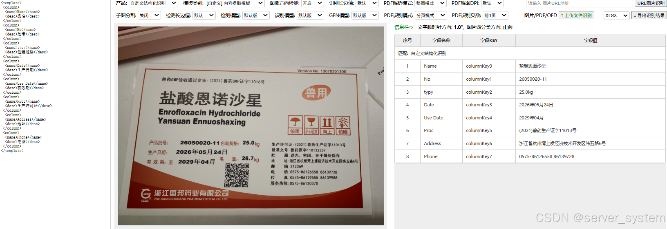This screenshot has width=667, height=229.
Task: Click the 26050020-11 field value cell
Action: coord(590,79)
